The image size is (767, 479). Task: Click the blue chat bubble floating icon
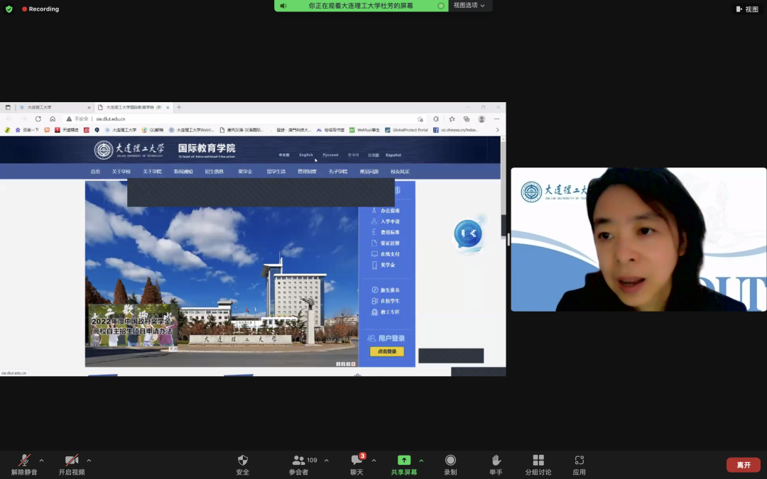(x=469, y=234)
